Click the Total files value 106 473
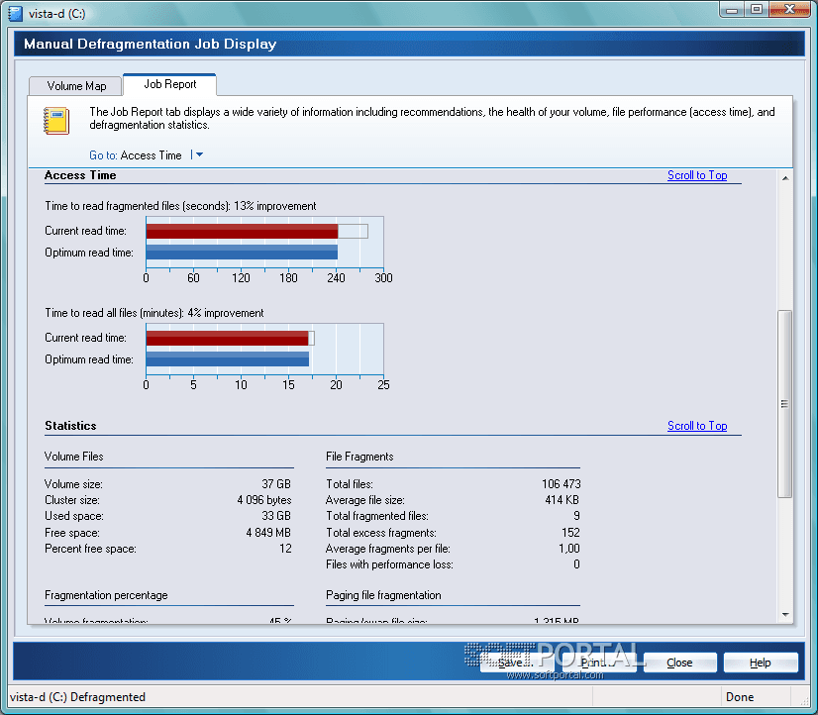Screen dimensions: 818x715 [x=562, y=484]
